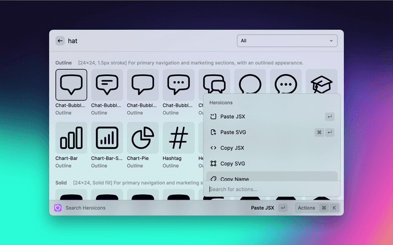Viewport: 393px width, 245px height.
Task: Select the chat bubble icon with text lines
Action: tap(107, 85)
